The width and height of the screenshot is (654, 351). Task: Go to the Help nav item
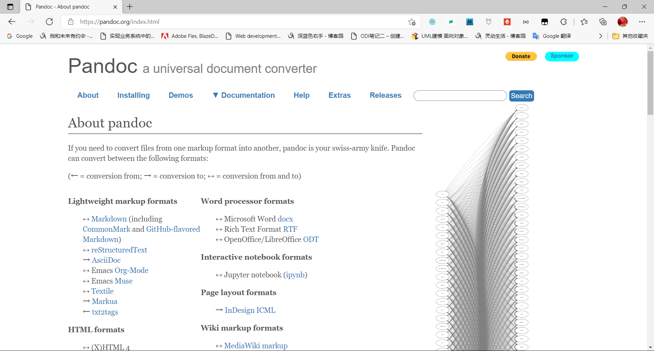click(x=301, y=95)
